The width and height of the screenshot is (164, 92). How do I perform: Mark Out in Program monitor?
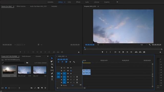click(110, 52)
